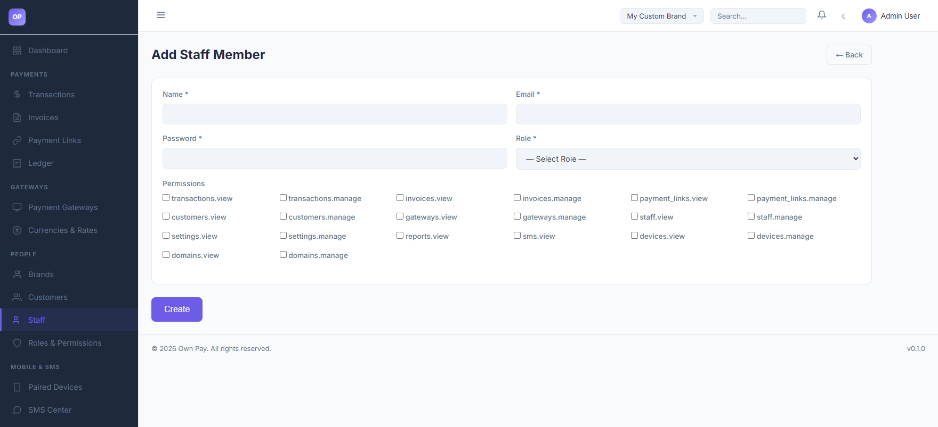Open Paired Devices page
The width and height of the screenshot is (938, 427).
(x=69, y=387)
